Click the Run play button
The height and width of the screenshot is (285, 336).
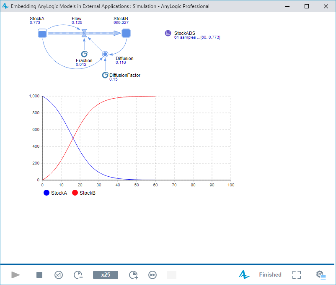pos(16,275)
